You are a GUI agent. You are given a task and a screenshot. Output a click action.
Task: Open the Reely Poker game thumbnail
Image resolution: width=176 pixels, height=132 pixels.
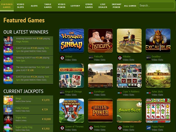pos(100,111)
